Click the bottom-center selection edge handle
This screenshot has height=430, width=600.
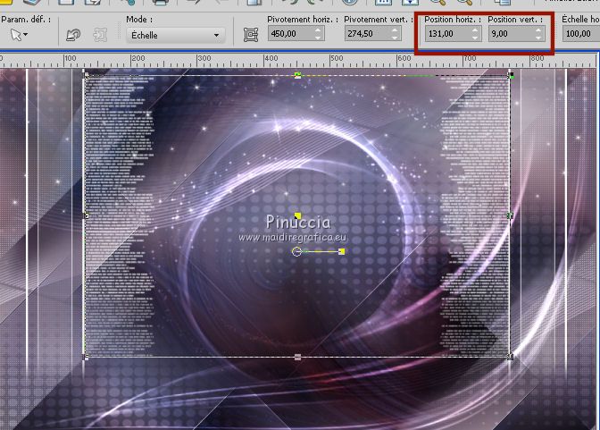coord(297,358)
